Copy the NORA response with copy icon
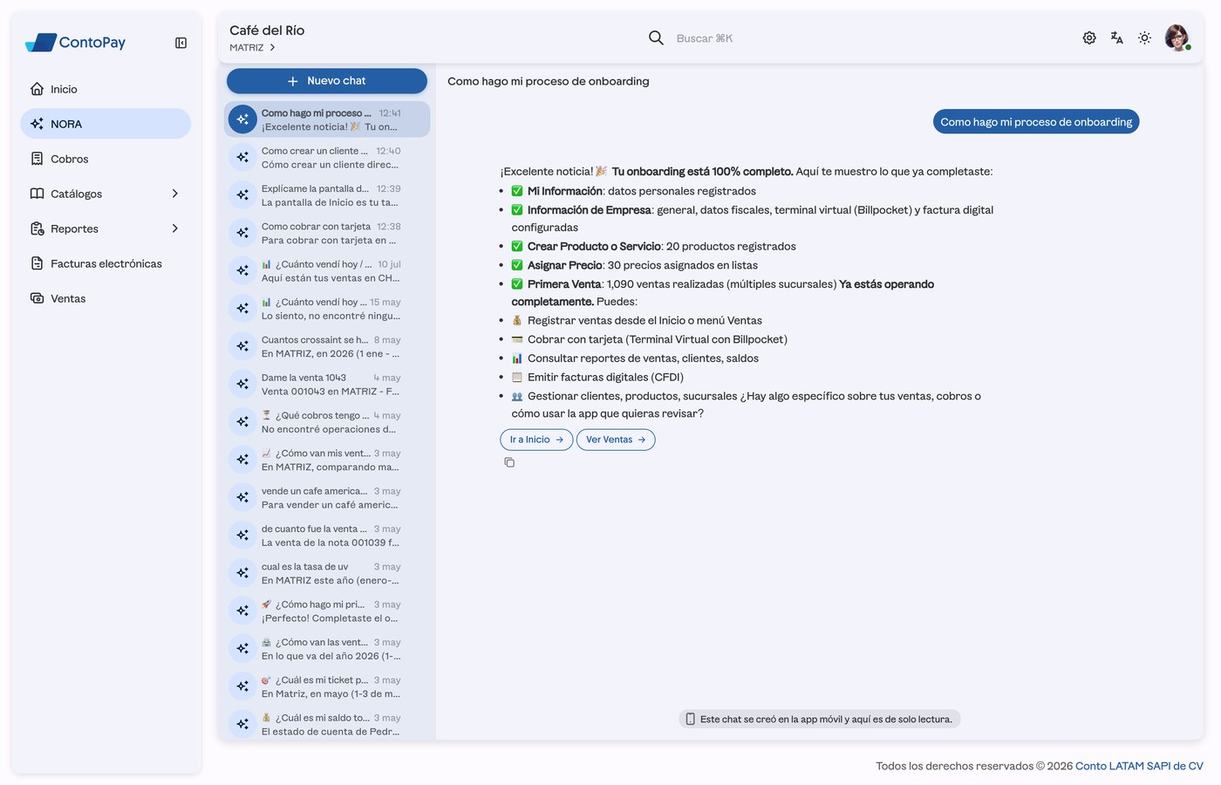Screen dimensions: 1221x785 click(x=509, y=462)
